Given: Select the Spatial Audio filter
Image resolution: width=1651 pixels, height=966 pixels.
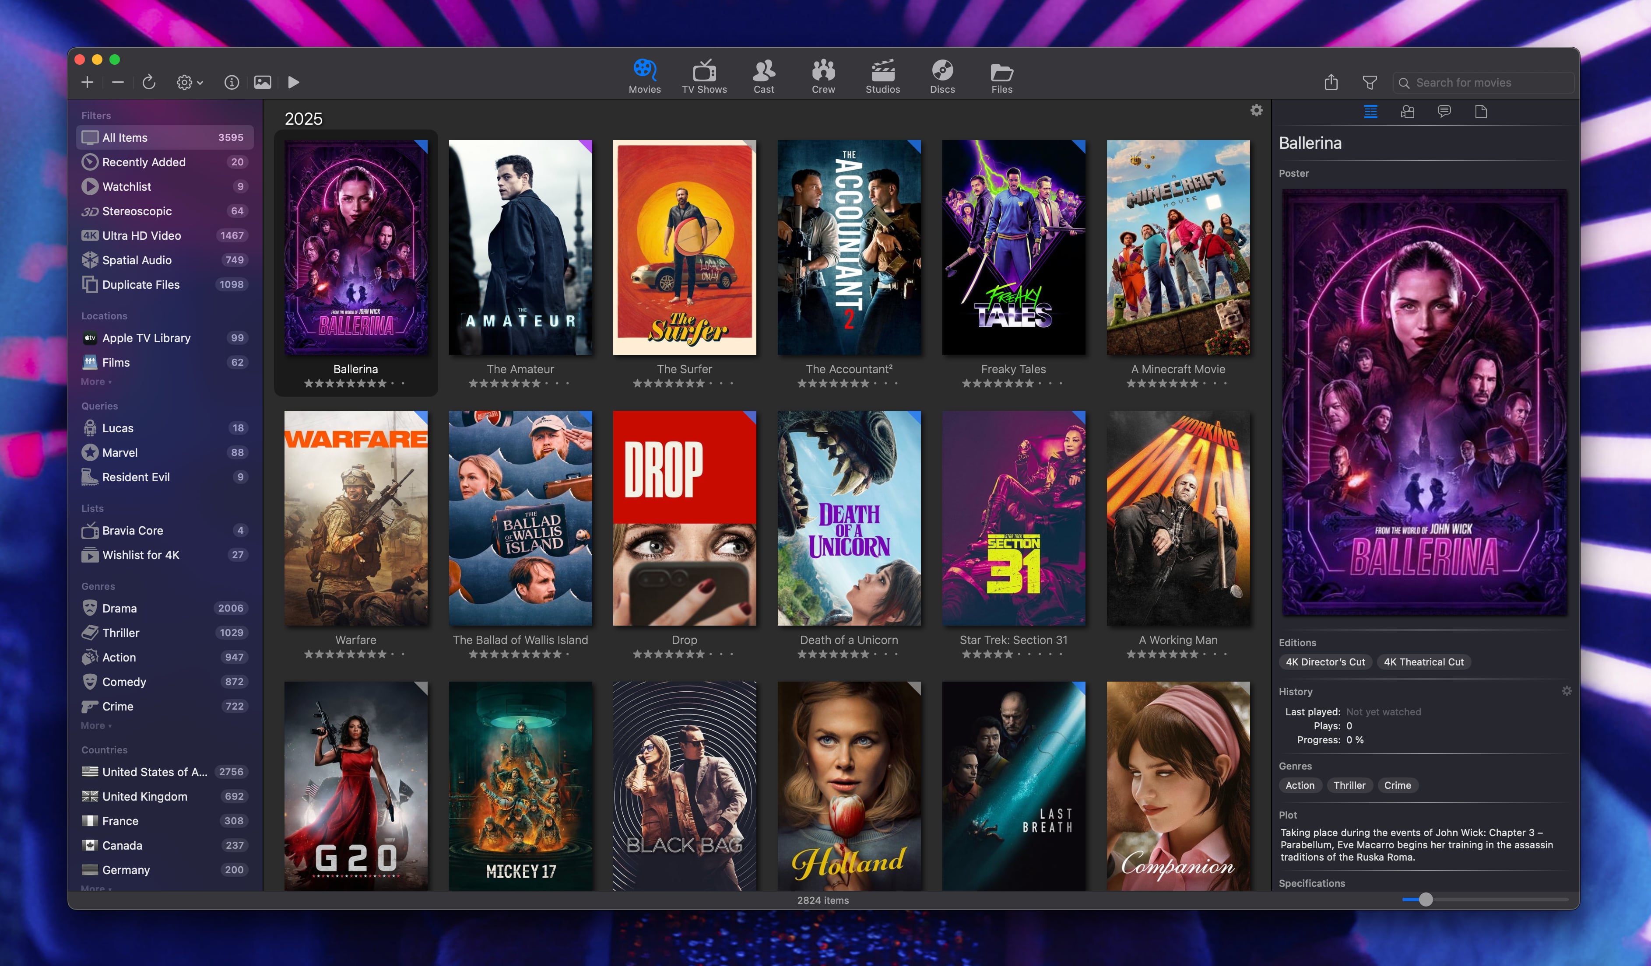Looking at the screenshot, I should (x=165, y=260).
